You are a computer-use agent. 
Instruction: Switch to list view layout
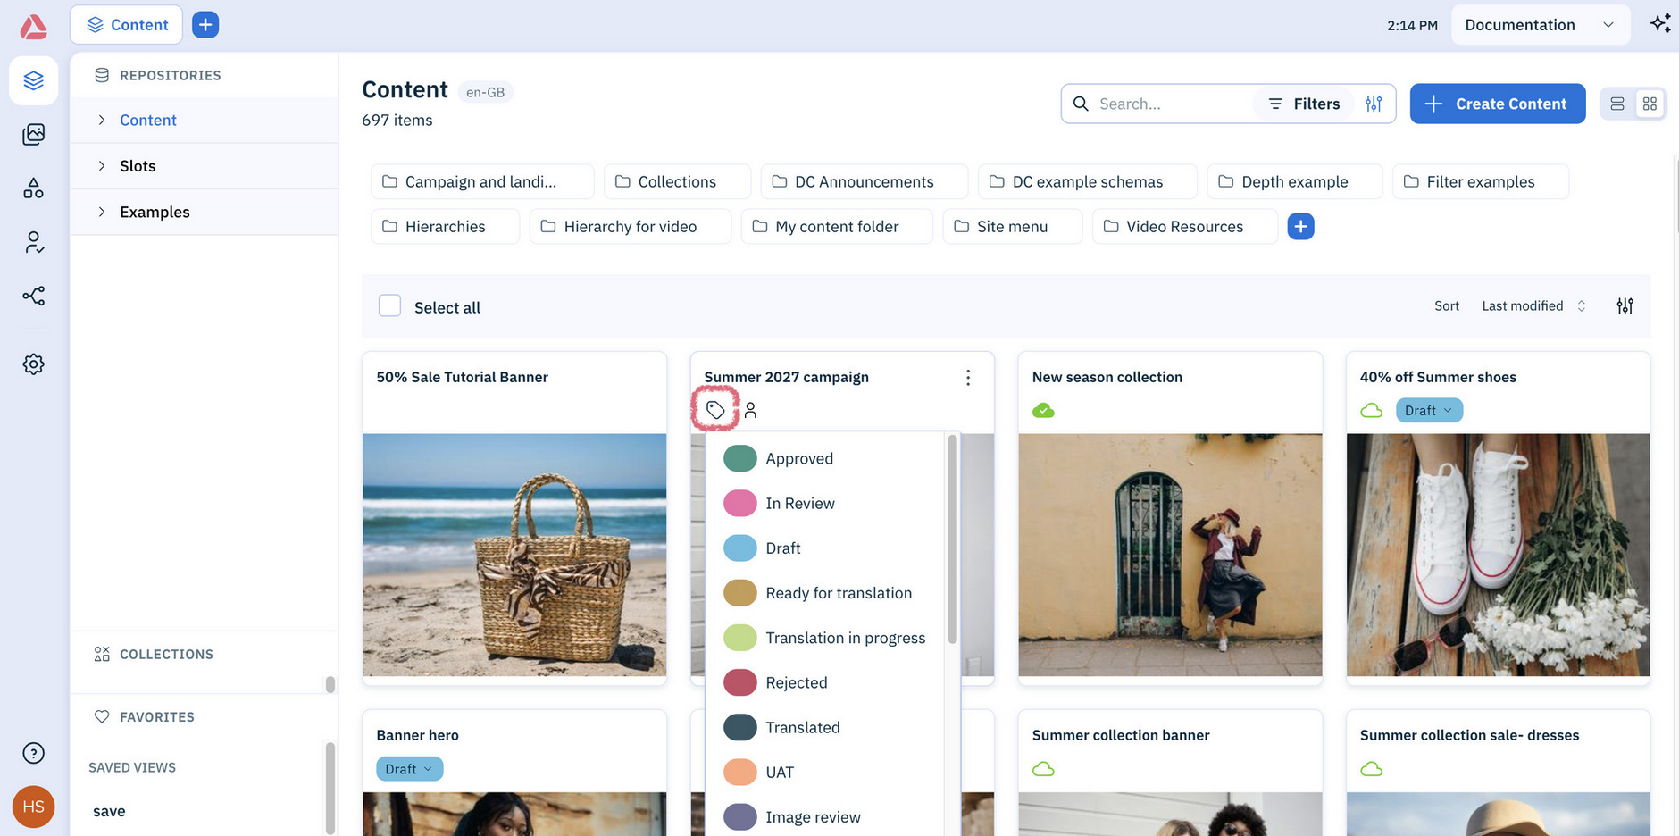(1617, 104)
